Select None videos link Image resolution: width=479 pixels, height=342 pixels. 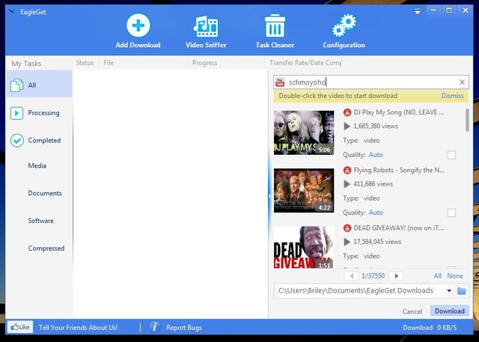coord(455,275)
